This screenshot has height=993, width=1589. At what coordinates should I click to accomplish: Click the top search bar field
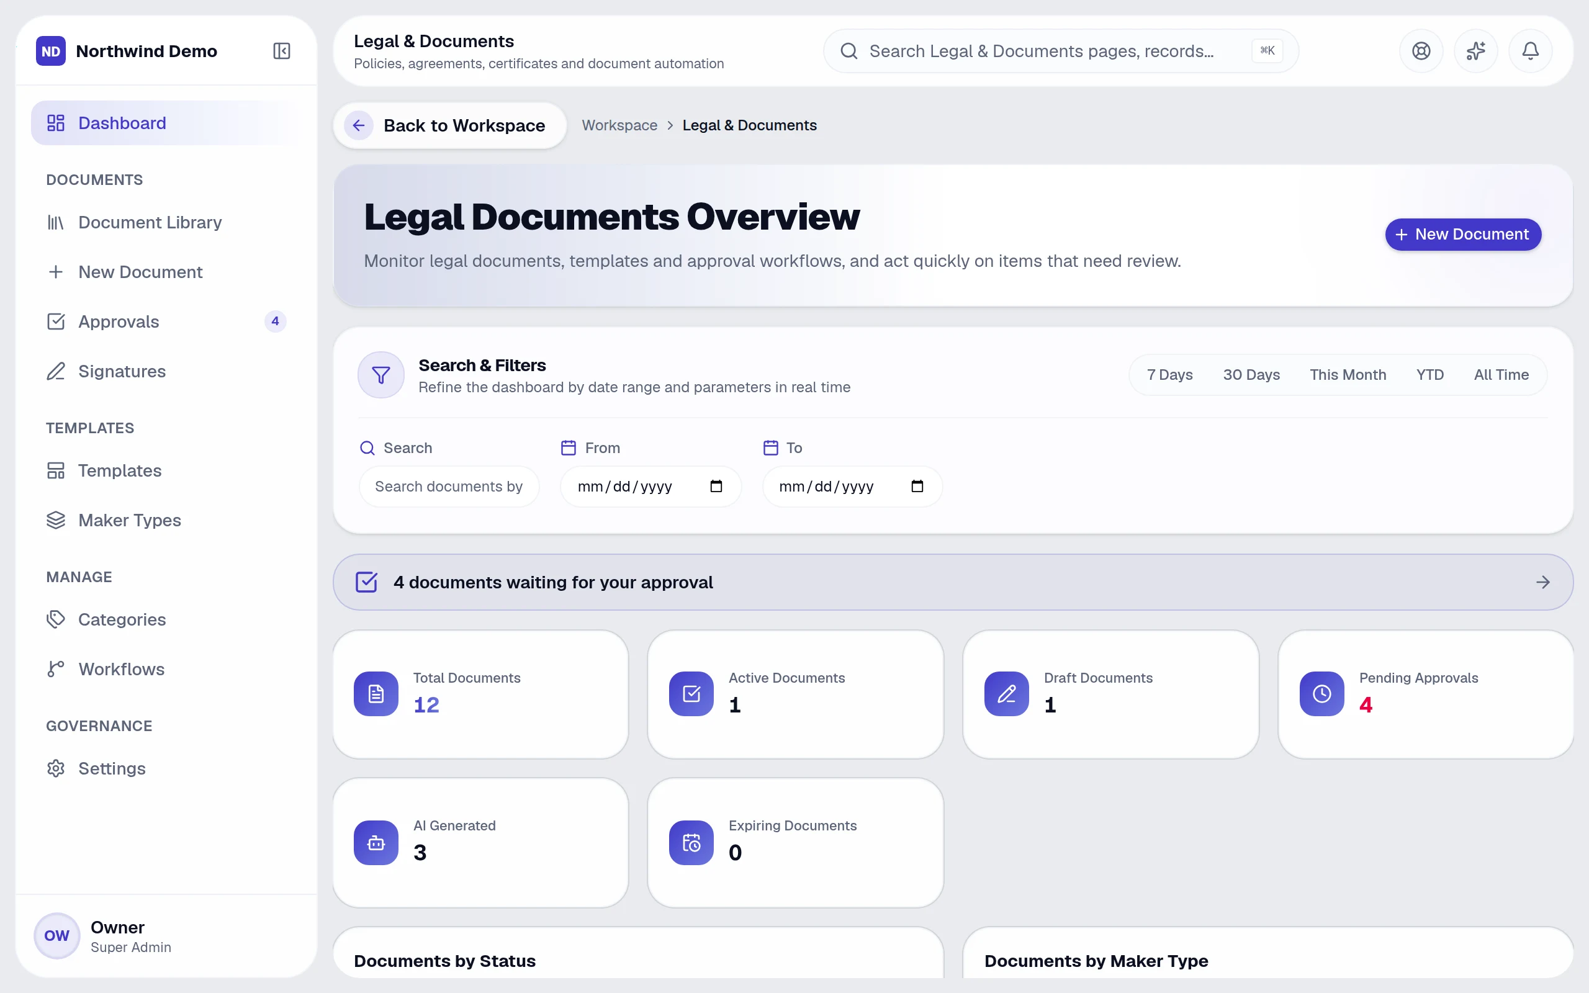click(1060, 50)
